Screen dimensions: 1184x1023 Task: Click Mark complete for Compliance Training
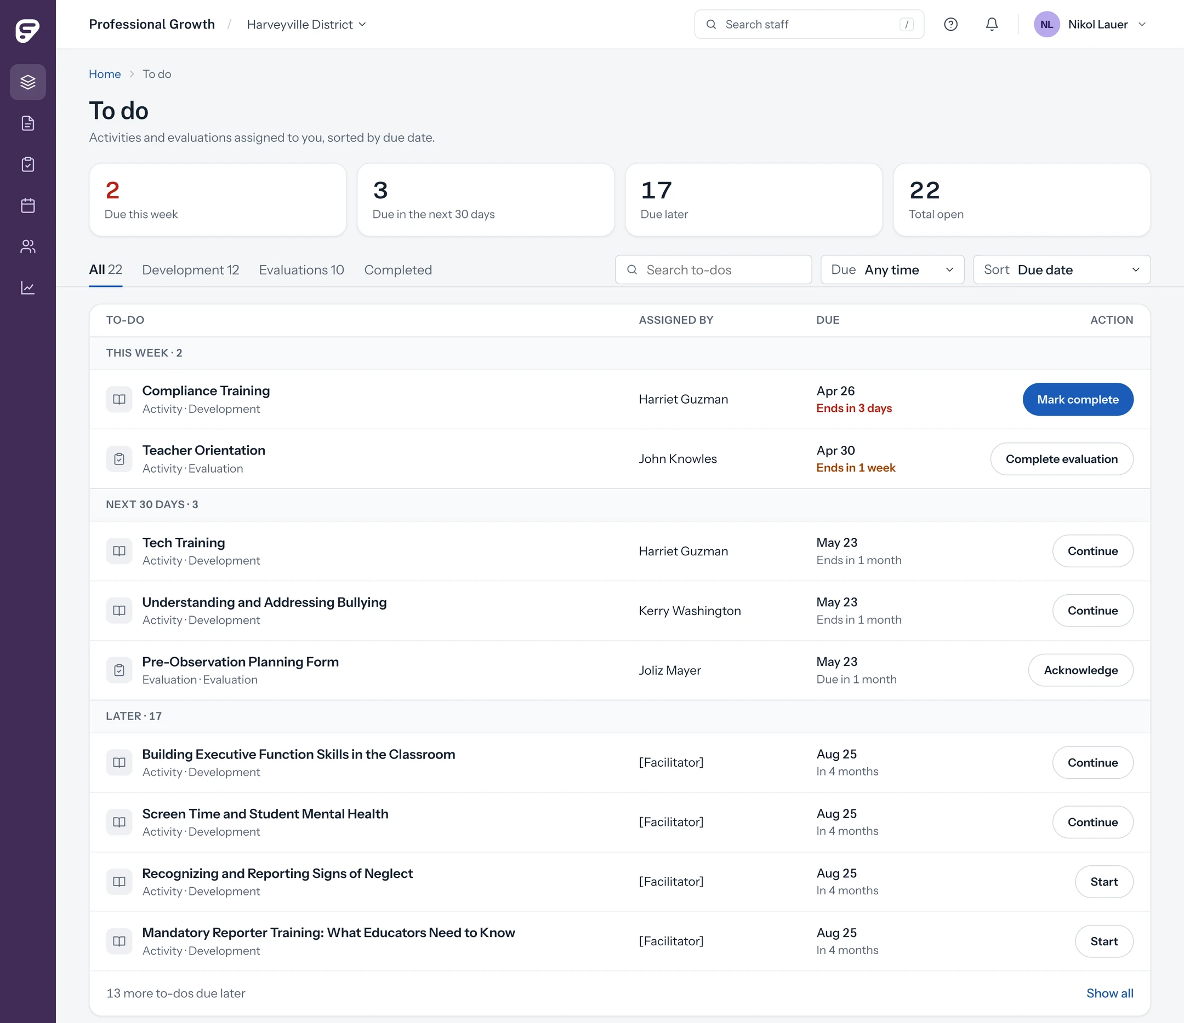pyautogui.click(x=1078, y=400)
